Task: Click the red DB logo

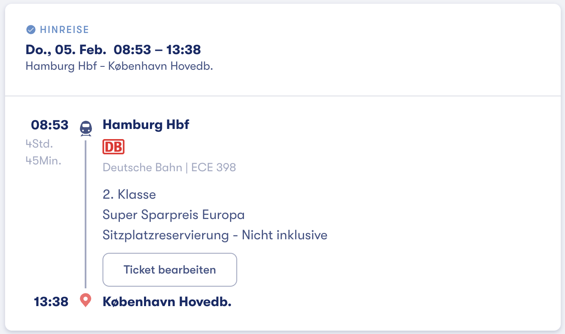Action: click(114, 147)
